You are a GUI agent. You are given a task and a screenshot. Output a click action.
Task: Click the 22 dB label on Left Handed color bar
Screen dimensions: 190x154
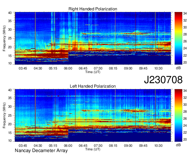[x=185, y=133]
